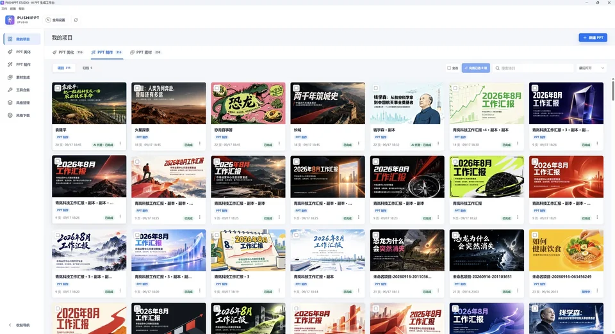The width and height of the screenshot is (615, 334).
Task: Click the status badge on 如何健康饮食 card
Action: (x=586, y=292)
